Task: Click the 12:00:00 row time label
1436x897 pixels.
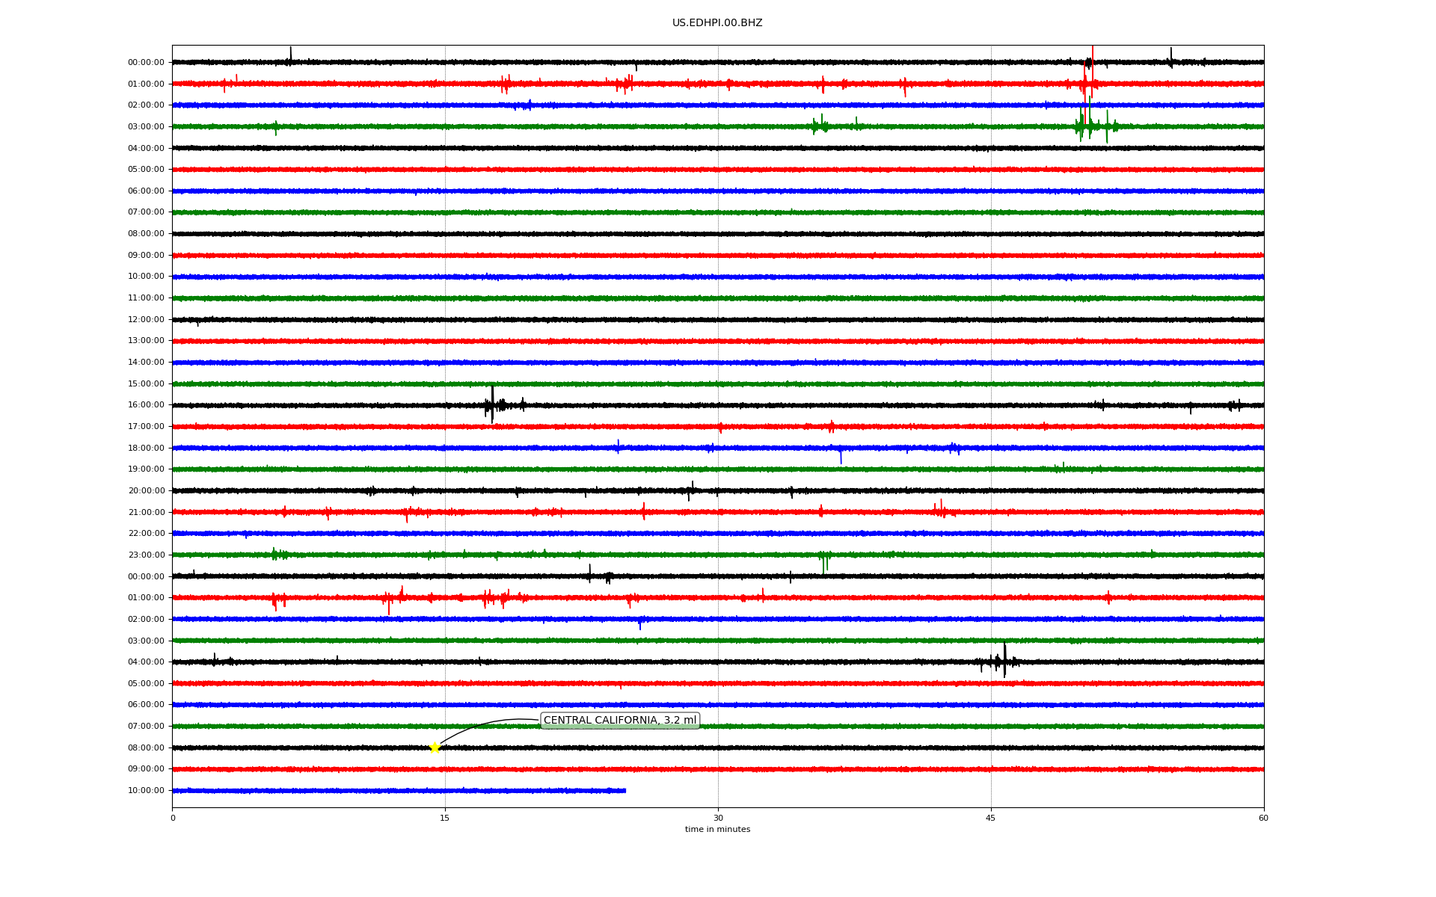Action: coord(146,320)
